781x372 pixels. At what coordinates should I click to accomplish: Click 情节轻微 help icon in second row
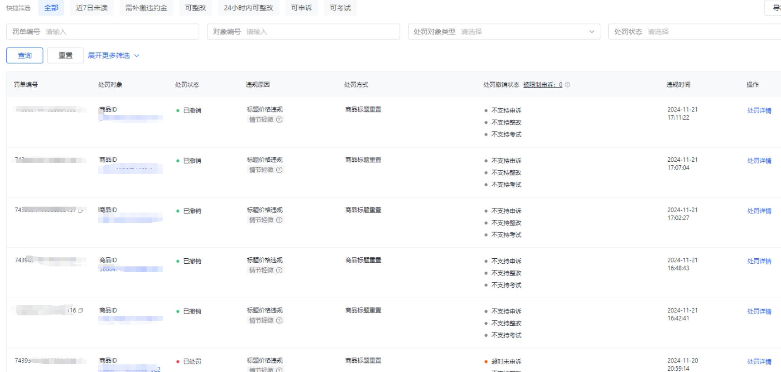point(280,170)
